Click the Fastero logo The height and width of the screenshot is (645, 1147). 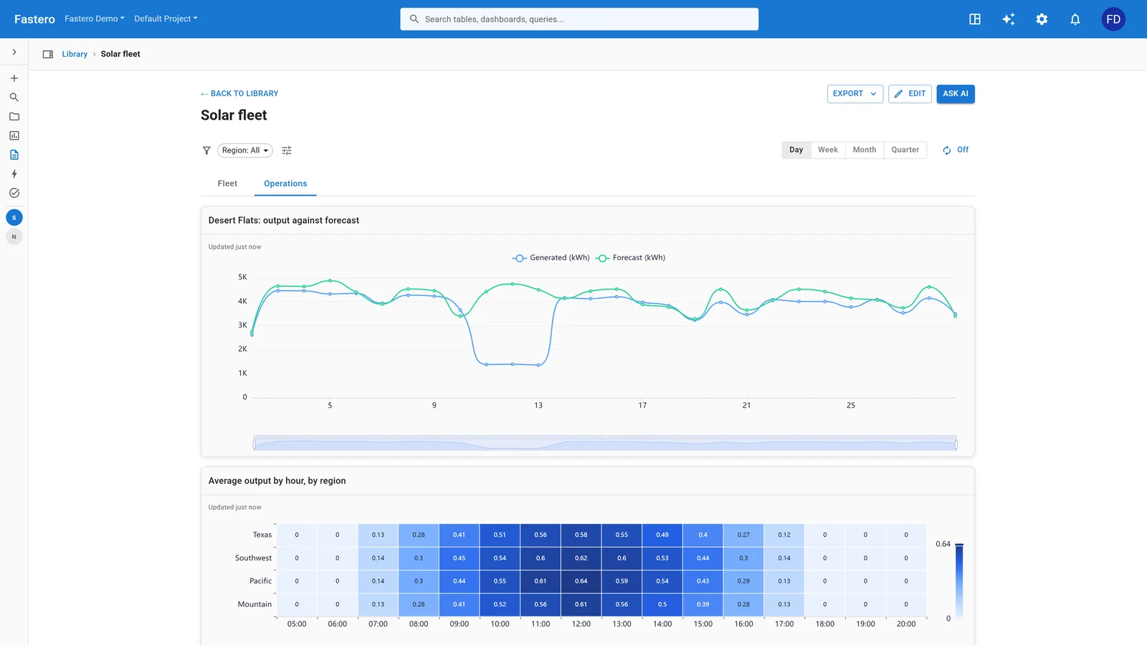click(34, 19)
